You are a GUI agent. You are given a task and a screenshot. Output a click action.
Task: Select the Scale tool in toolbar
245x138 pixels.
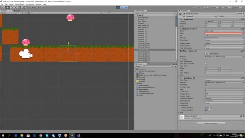[16, 8]
